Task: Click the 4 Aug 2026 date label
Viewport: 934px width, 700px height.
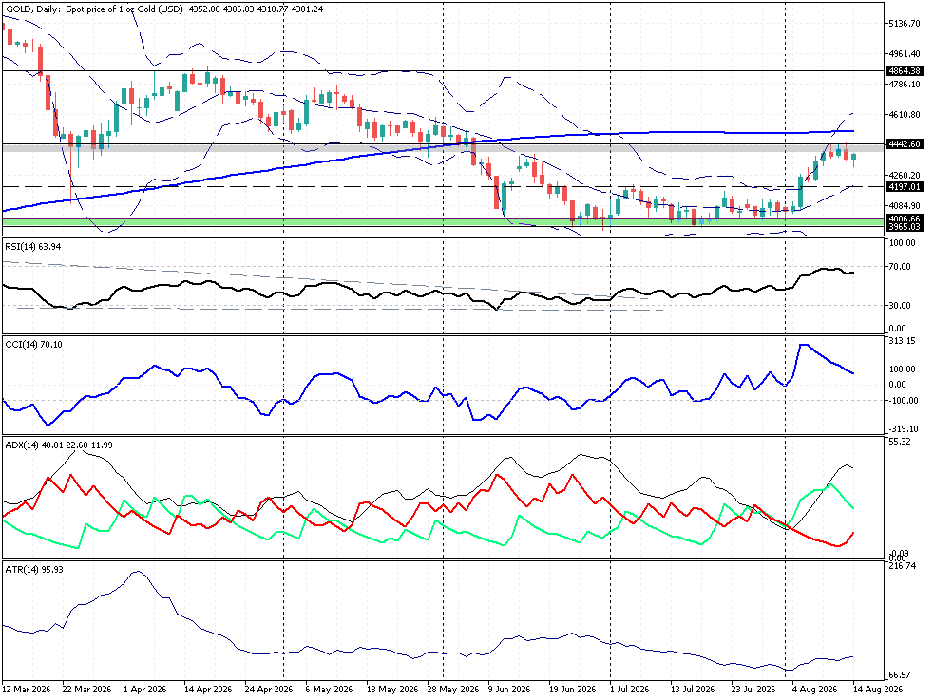Action: coord(814,690)
